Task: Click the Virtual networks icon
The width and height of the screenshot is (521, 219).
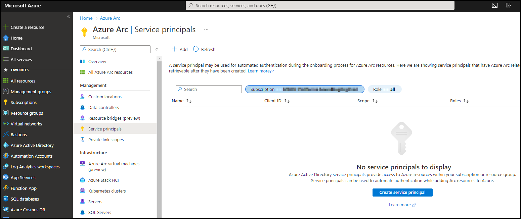Action: click(5, 124)
